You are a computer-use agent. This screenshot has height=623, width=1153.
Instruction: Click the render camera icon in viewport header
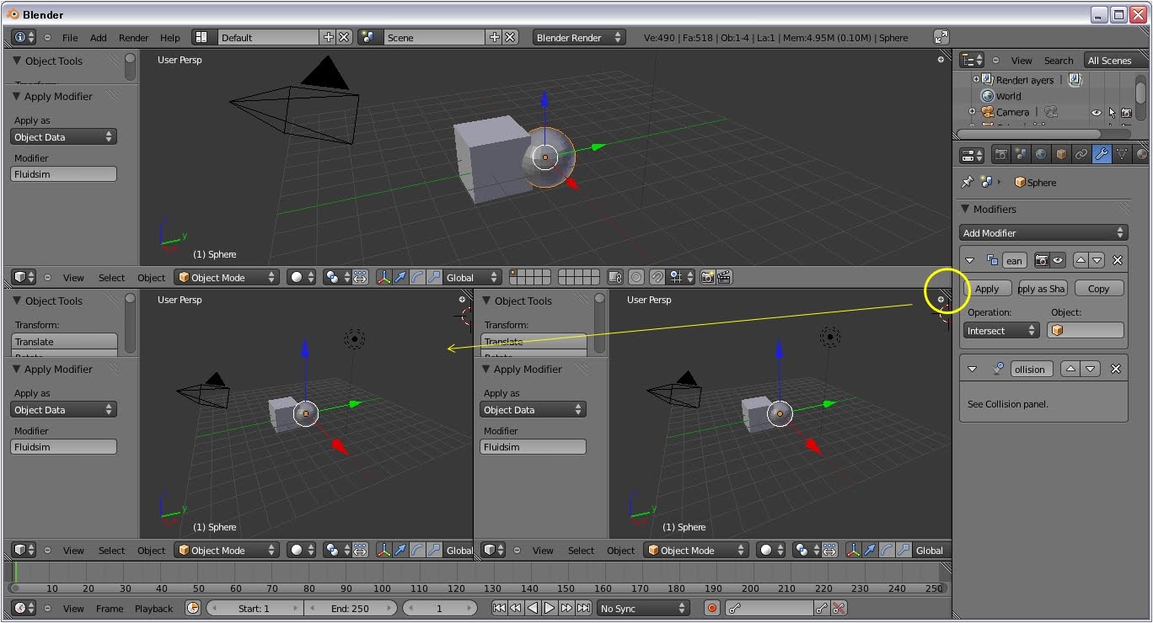click(708, 276)
